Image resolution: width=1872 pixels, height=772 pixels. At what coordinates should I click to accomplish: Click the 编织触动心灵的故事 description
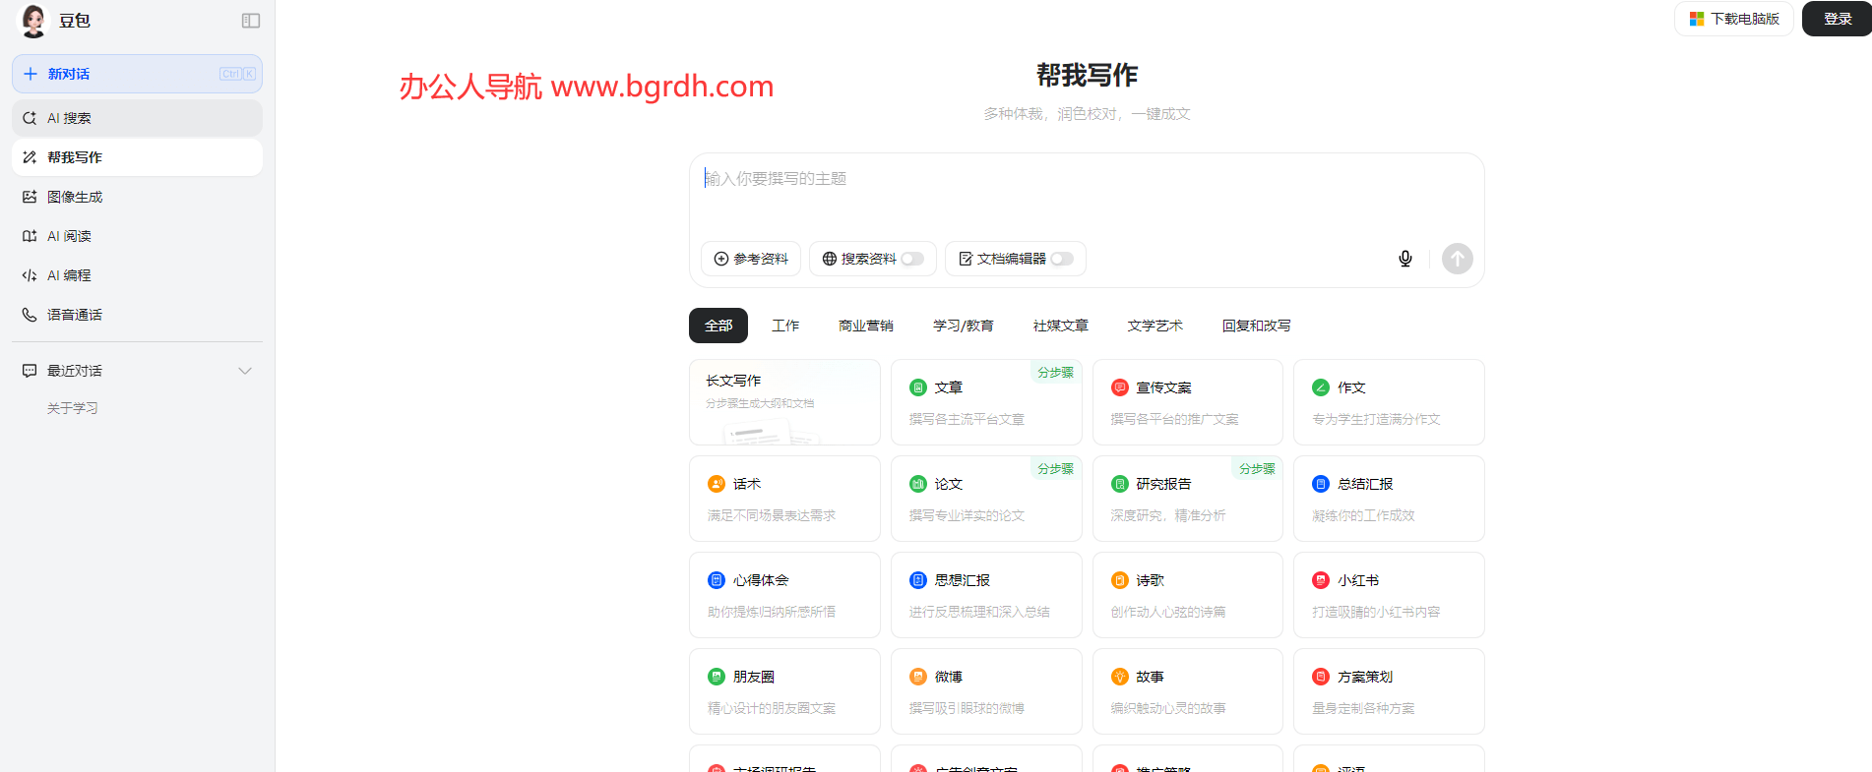(x=1168, y=708)
